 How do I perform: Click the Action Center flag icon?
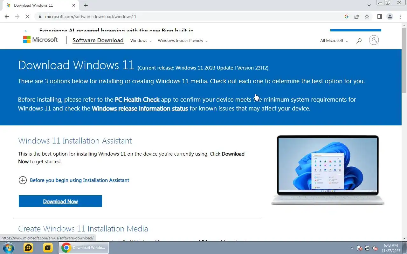(x=360, y=248)
